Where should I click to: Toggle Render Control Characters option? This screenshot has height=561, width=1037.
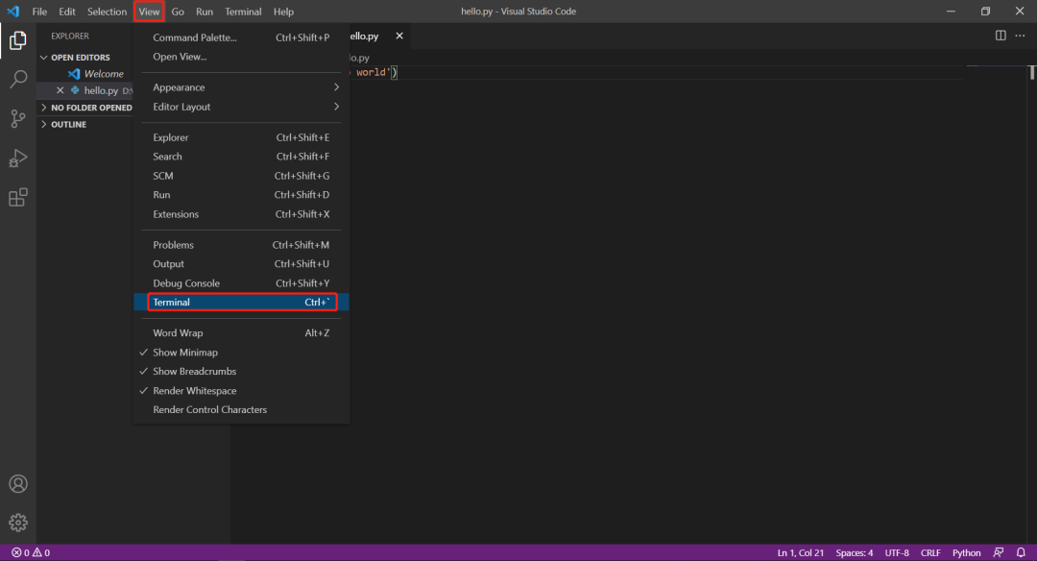(241, 410)
